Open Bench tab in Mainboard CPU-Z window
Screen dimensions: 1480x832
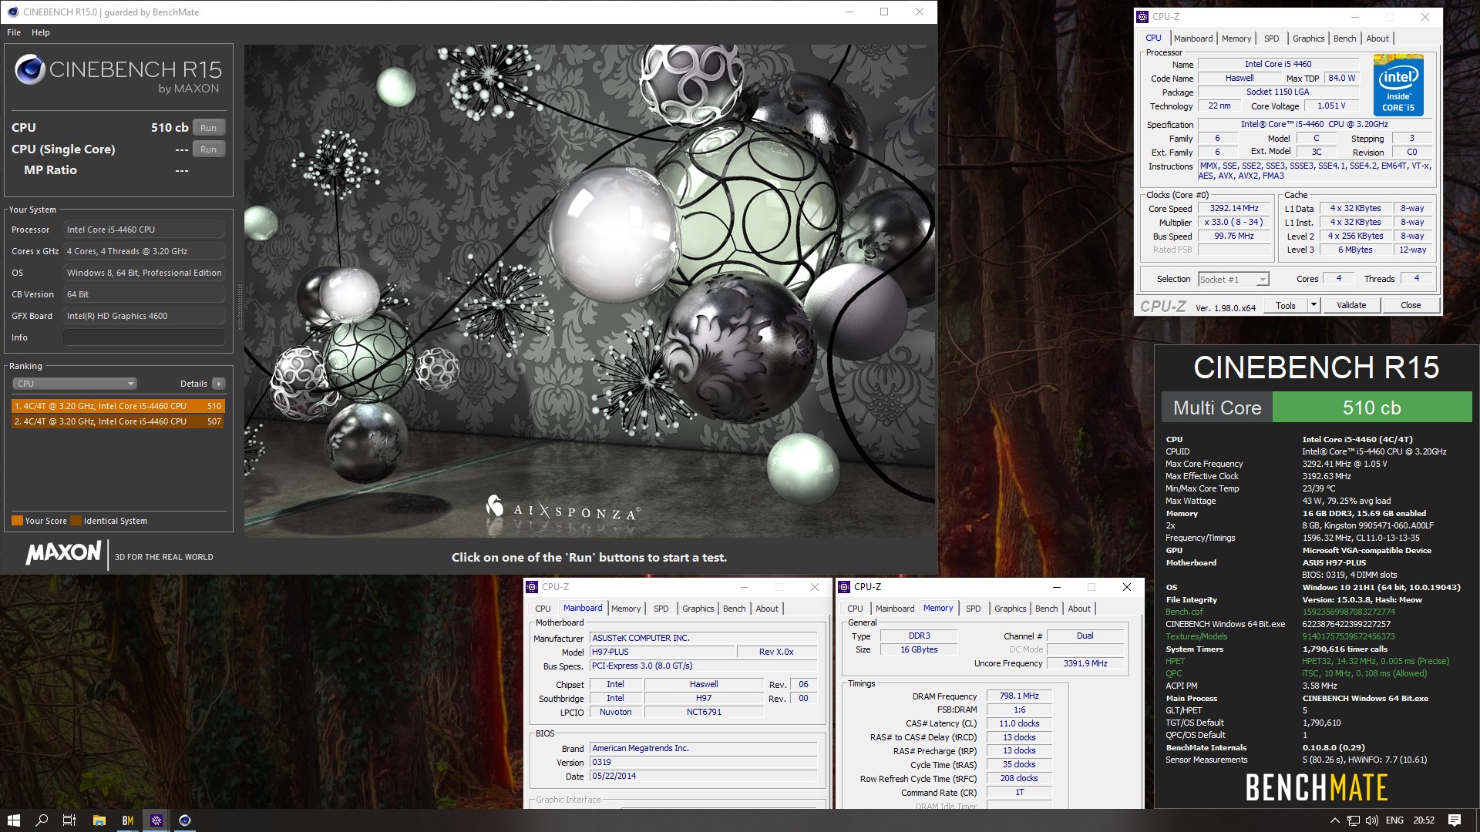[734, 609]
